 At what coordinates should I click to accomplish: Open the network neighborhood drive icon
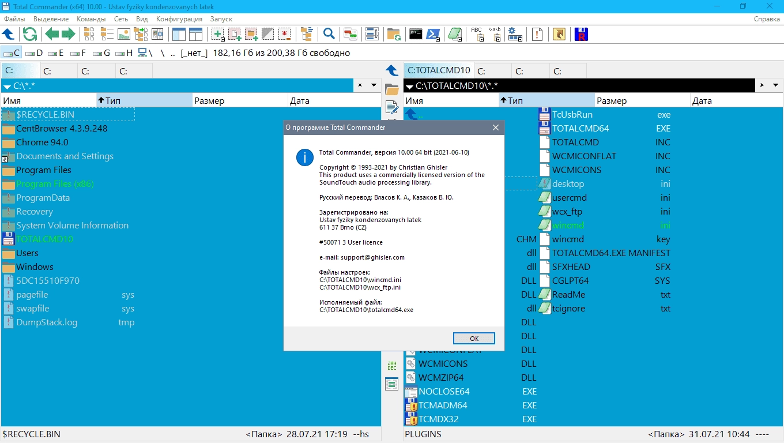click(x=145, y=53)
